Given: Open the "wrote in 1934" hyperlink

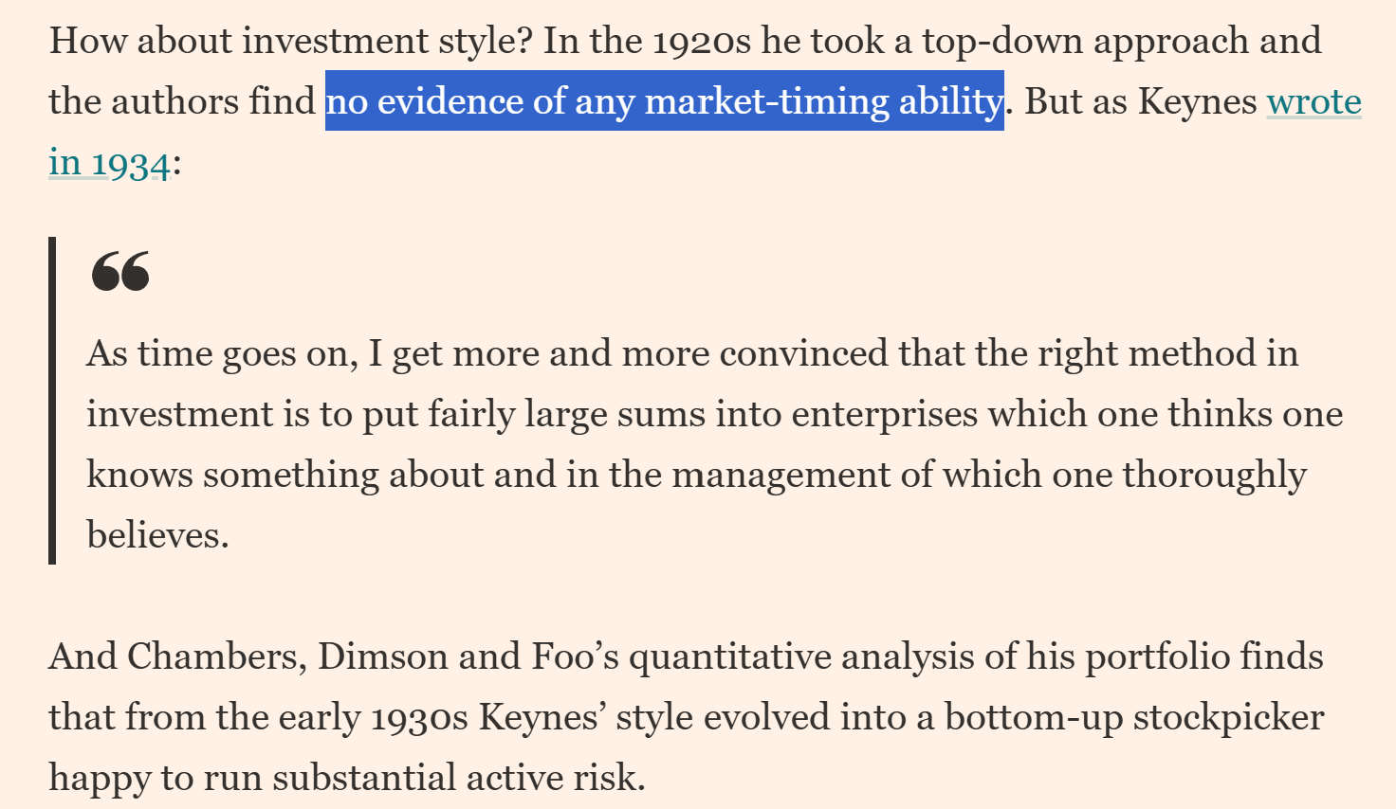Looking at the screenshot, I should [1313, 101].
